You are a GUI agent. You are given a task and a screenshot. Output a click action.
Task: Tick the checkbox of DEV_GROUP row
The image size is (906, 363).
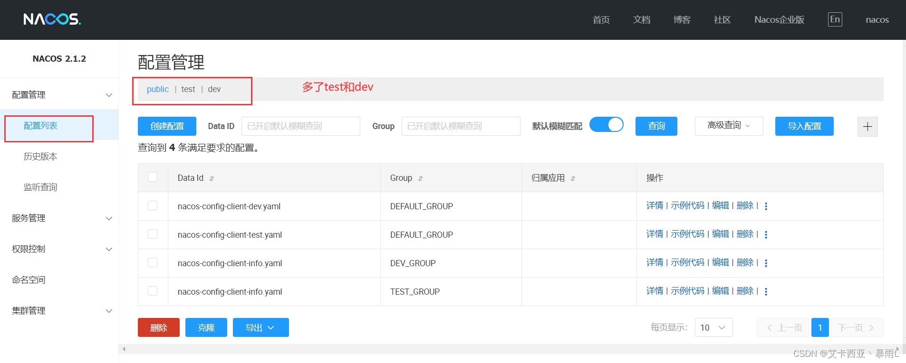153,262
